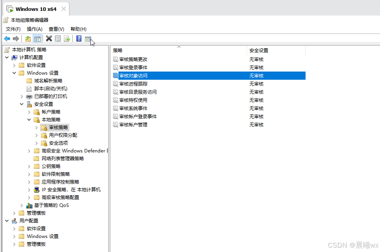The width and height of the screenshot is (380, 252).
Task: Click the 审核目录服务访问 policy icon
Action: coord(116,92)
